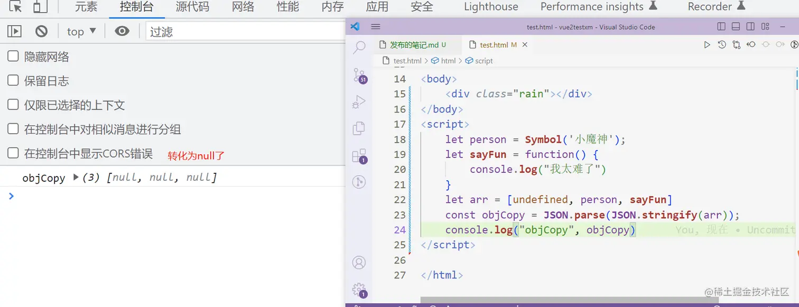
Task: Open the 应用 tab
Action: pyautogui.click(x=377, y=7)
